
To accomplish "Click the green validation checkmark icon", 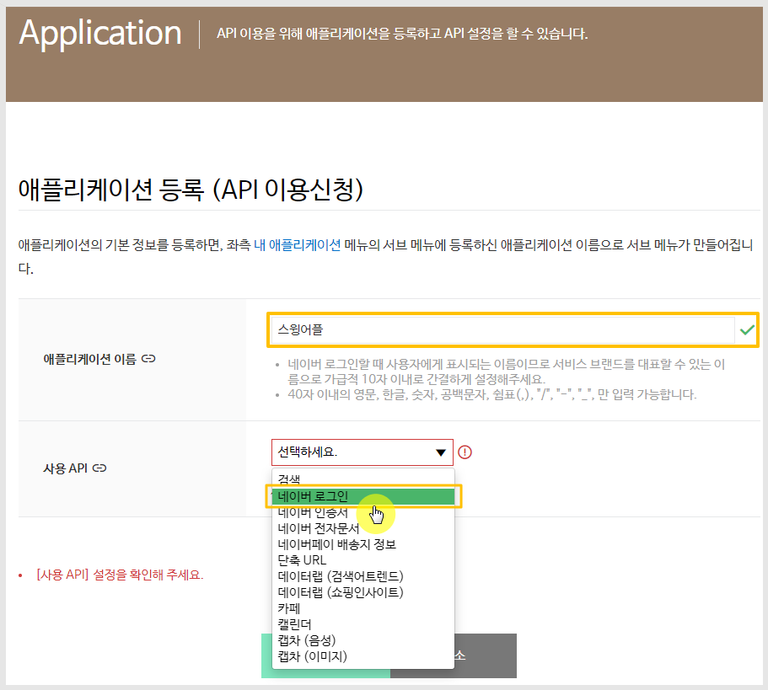I will (x=747, y=329).
